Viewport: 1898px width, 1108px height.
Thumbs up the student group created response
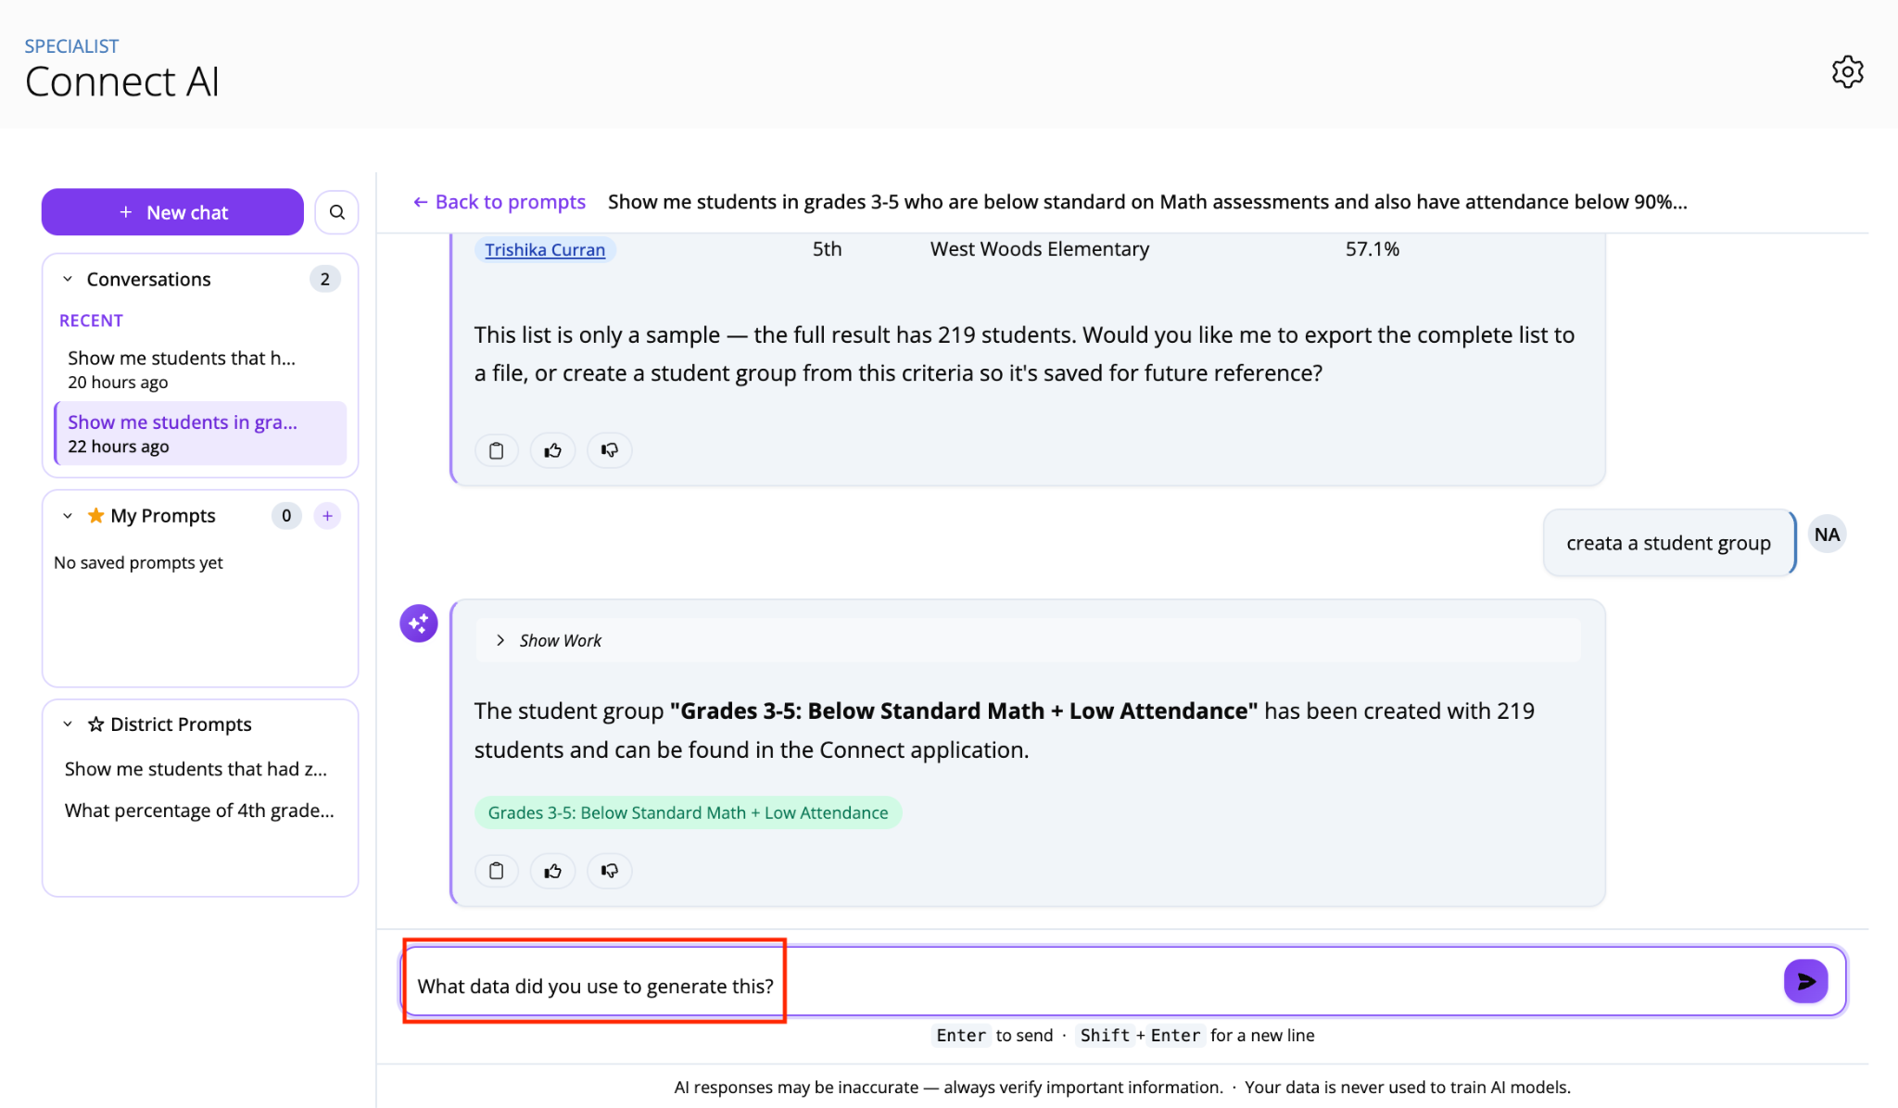[x=553, y=871]
